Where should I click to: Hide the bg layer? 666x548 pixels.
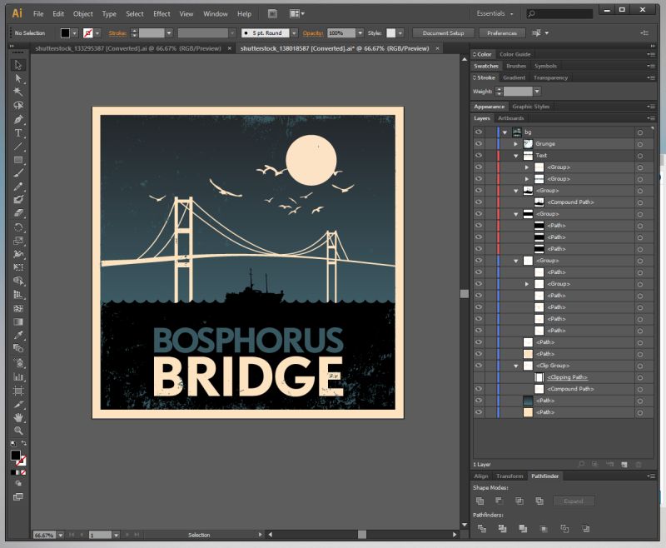(477, 131)
